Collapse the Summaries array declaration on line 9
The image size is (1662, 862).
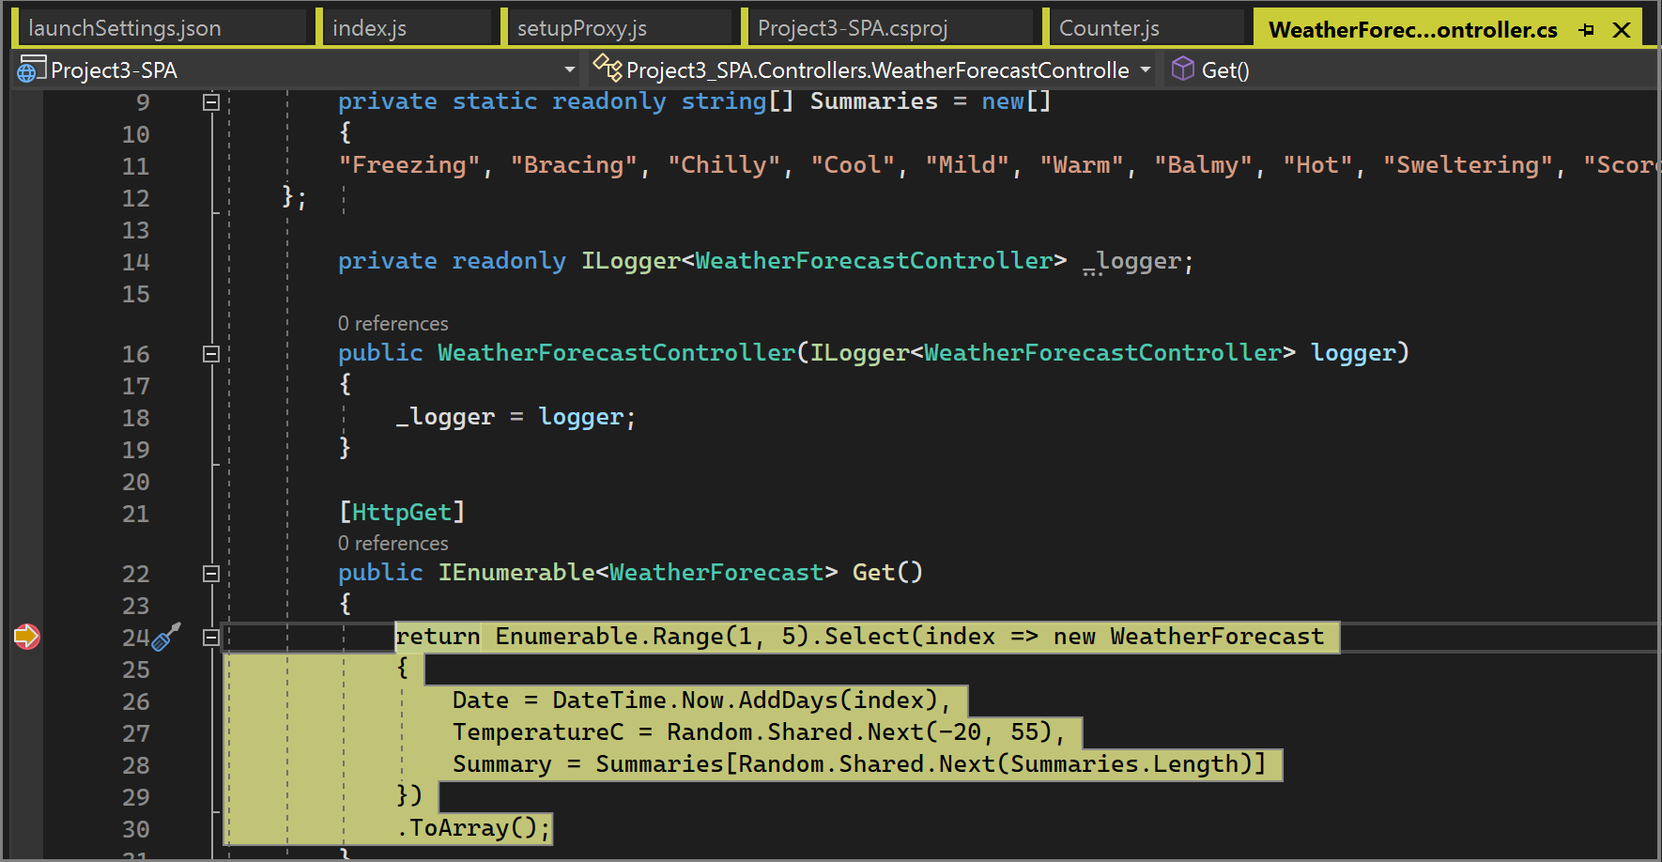pyautogui.click(x=211, y=101)
